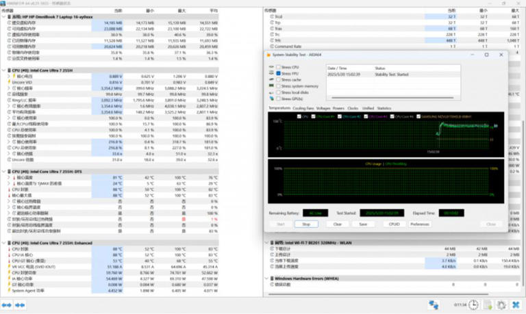Viewport: 526px width, 314px height.
Task: Enable the Stress cache checkbox
Action: (x=278, y=80)
